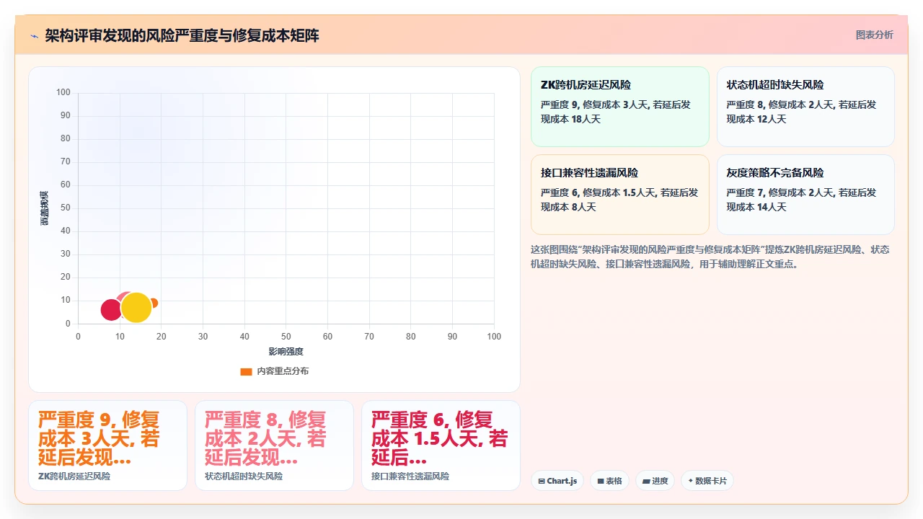Click the 进度 tag
The image size is (923, 519).
click(x=655, y=481)
